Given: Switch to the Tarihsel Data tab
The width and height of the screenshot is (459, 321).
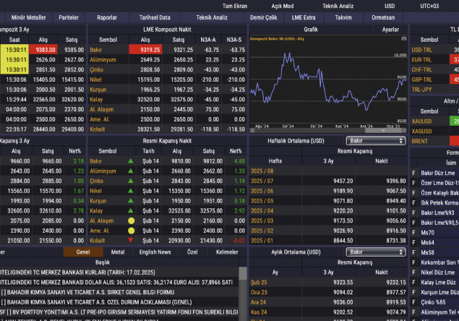Looking at the screenshot, I should 155,17.
